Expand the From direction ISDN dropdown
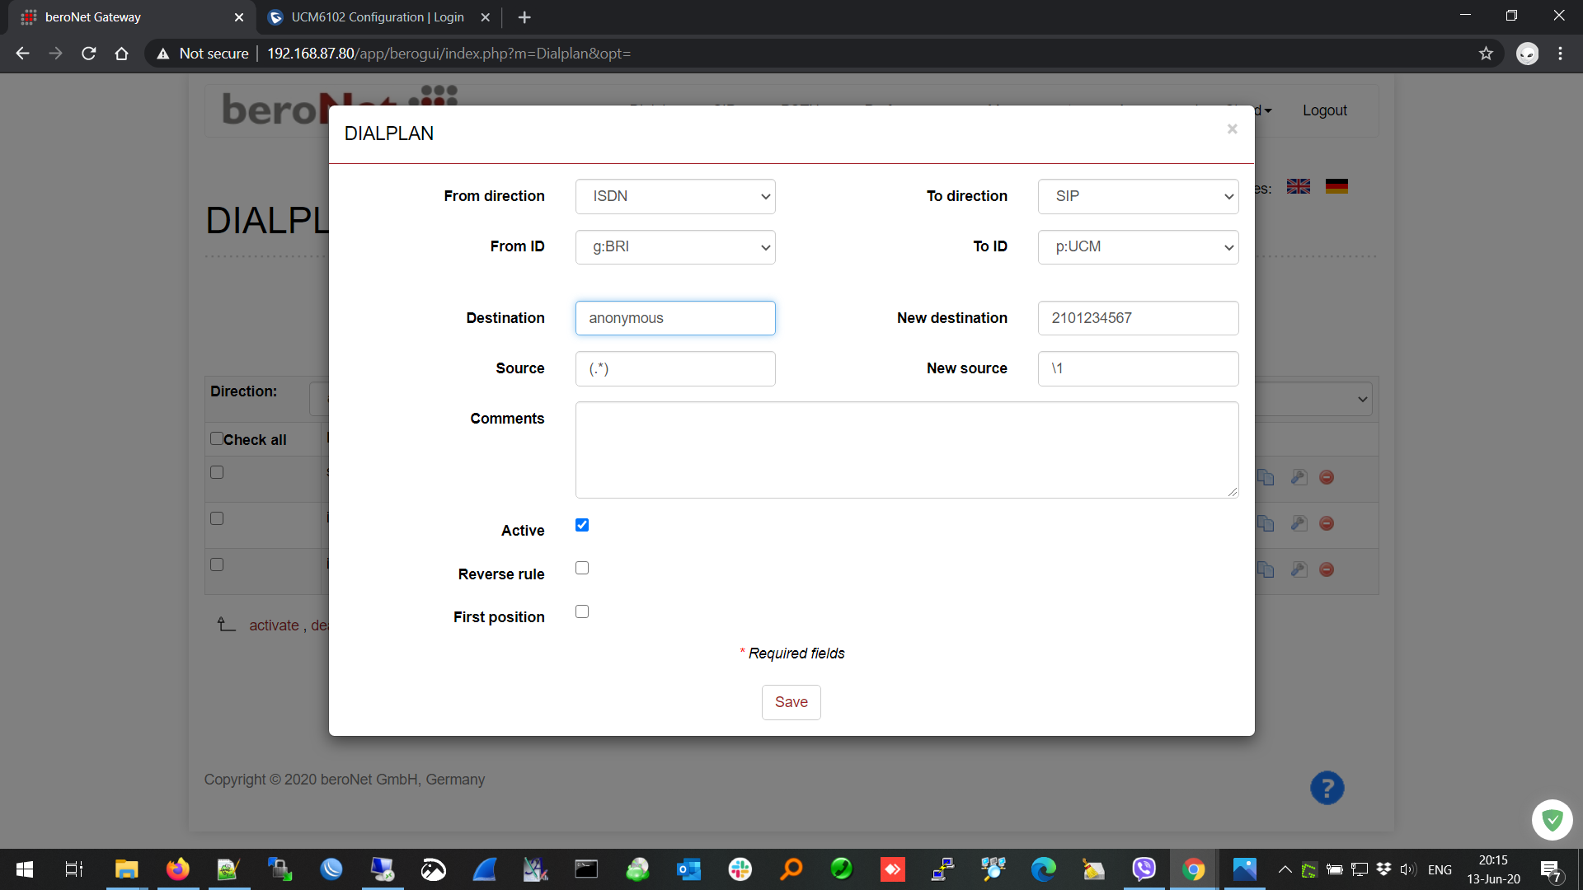1583x890 pixels. [x=675, y=196]
